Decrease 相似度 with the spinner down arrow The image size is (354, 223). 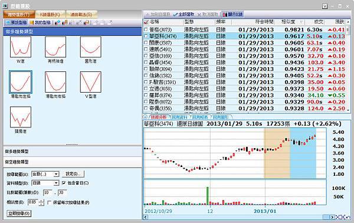[x=41, y=204]
